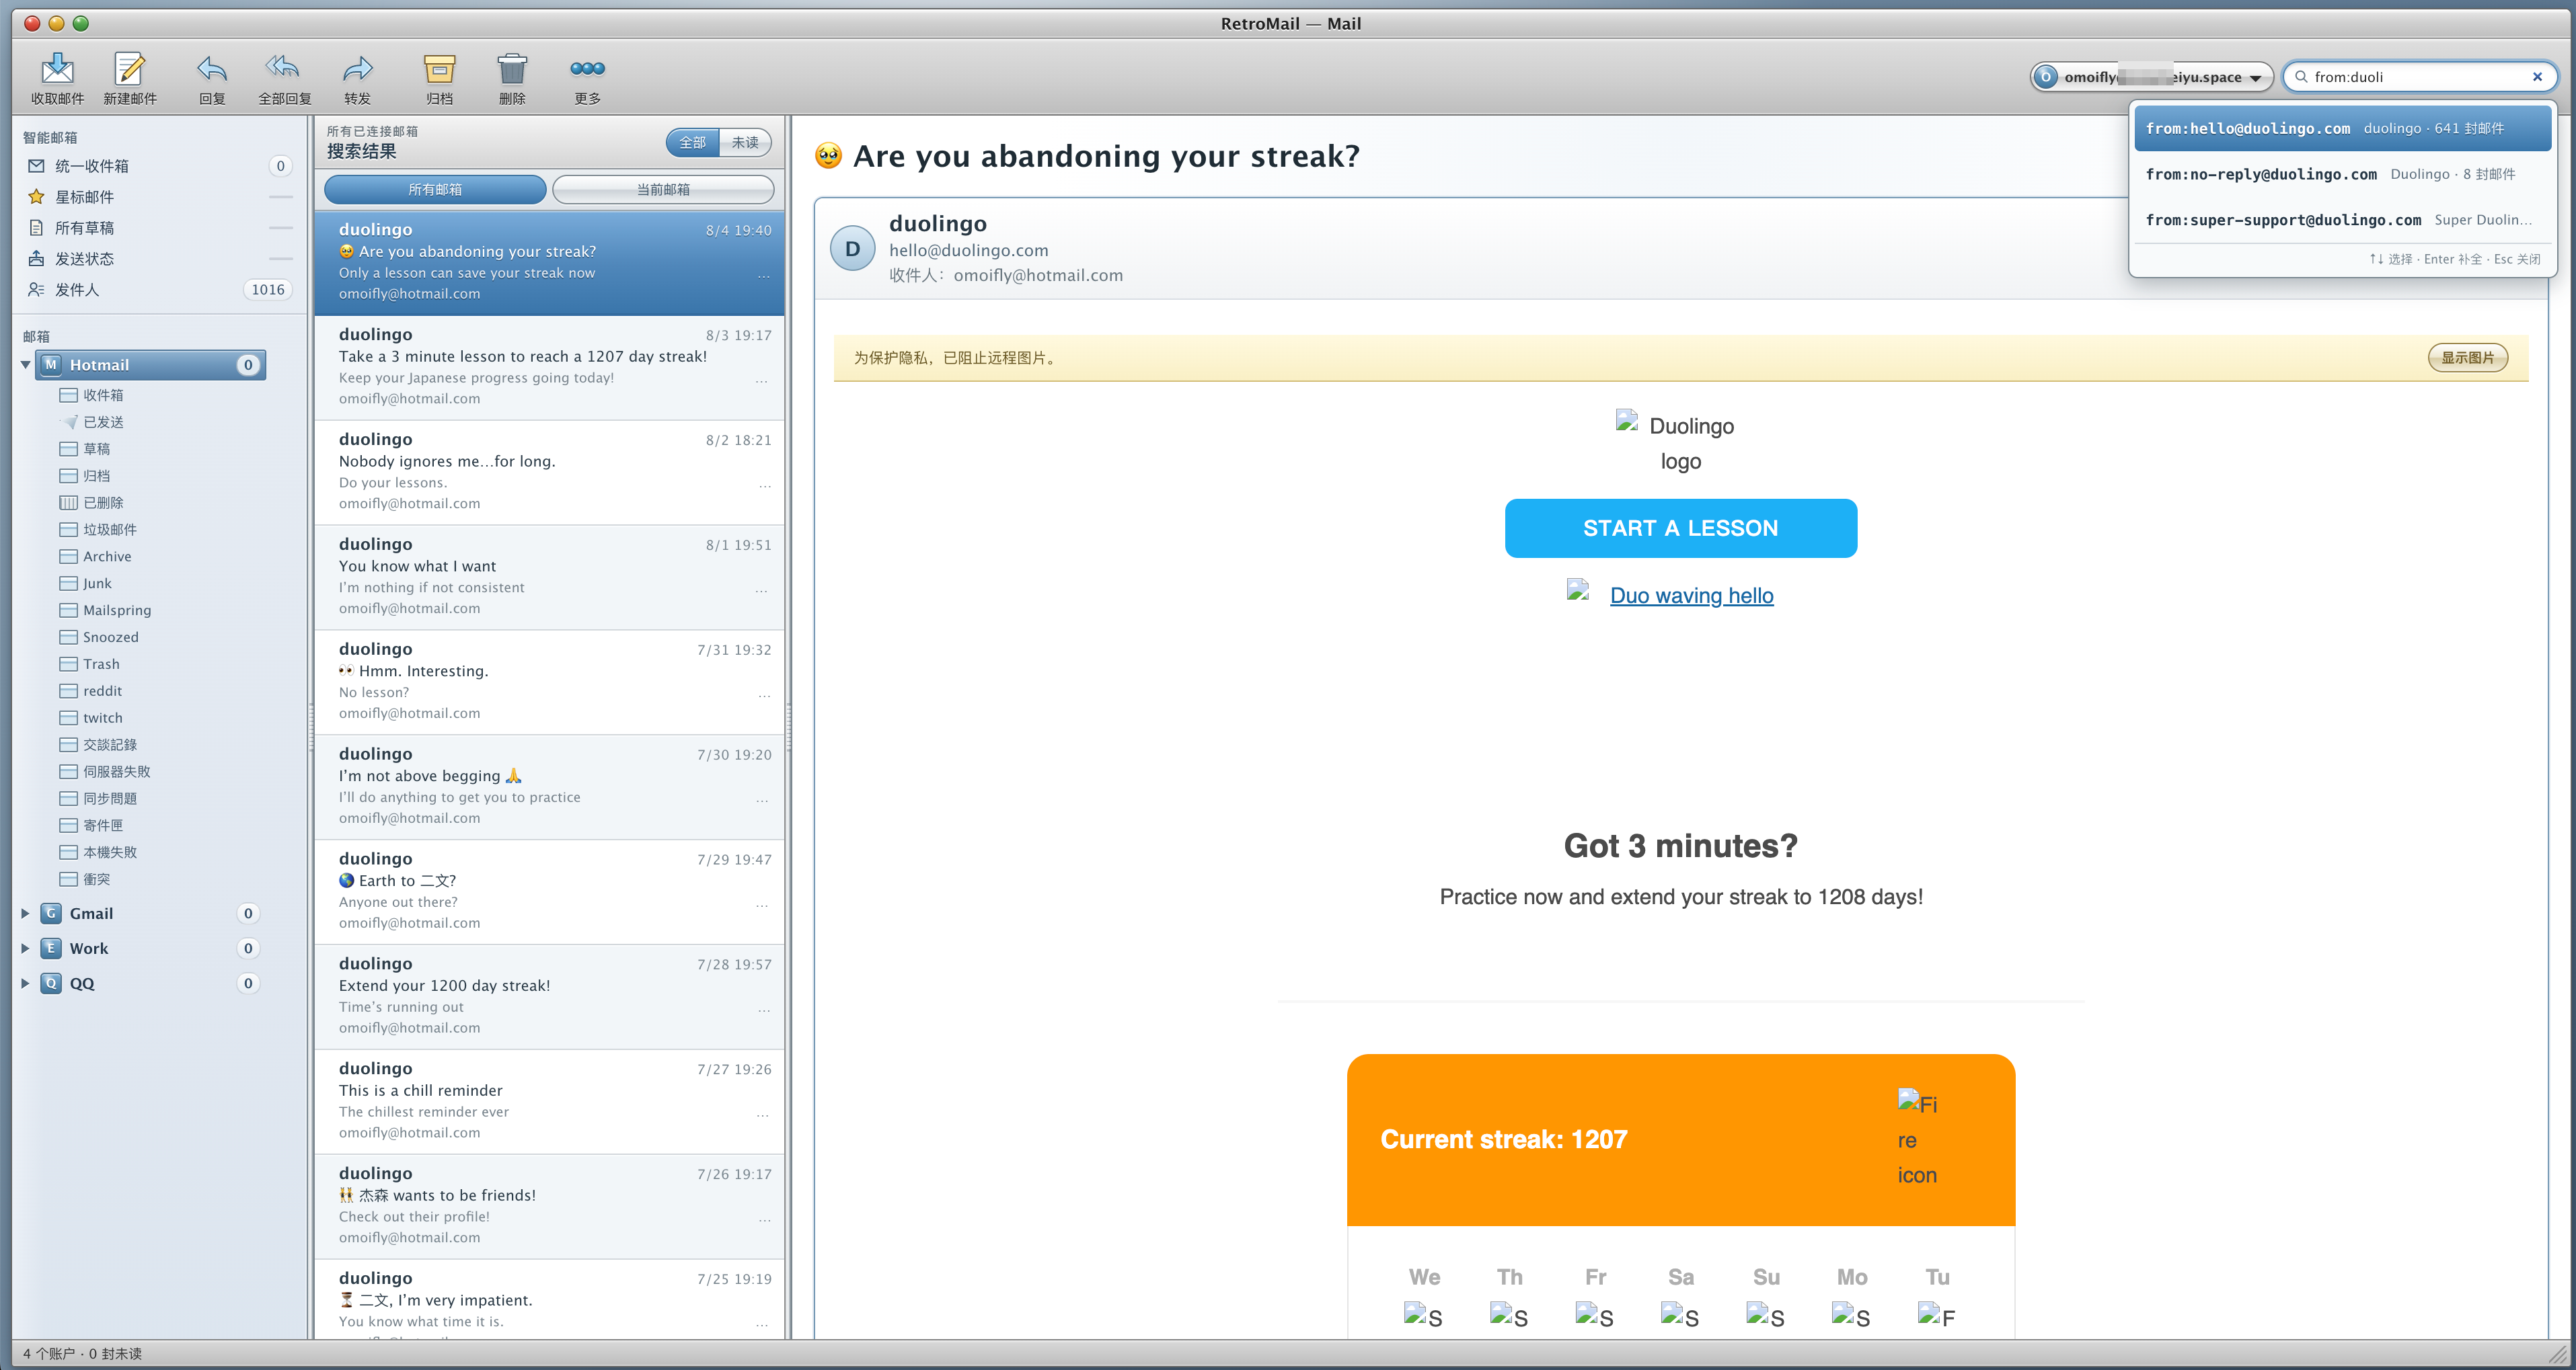
Task: Click the Gmail account icon
Action: [x=51, y=914]
